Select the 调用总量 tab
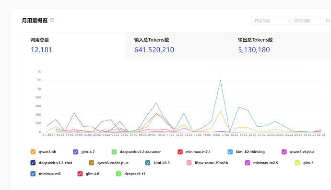The height and width of the screenshot is (190, 331). (74, 46)
